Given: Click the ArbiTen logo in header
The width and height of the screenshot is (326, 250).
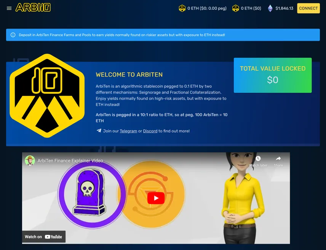Looking at the screenshot, I should coord(33,8).
